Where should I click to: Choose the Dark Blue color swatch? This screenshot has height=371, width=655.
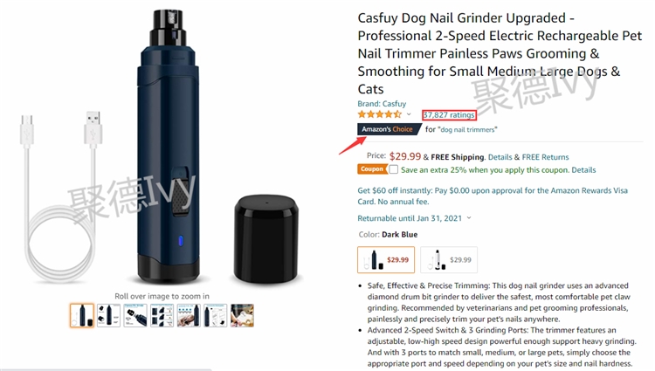(386, 259)
